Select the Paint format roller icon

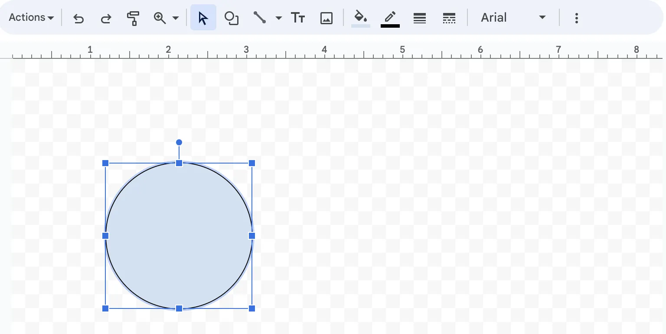pos(133,18)
